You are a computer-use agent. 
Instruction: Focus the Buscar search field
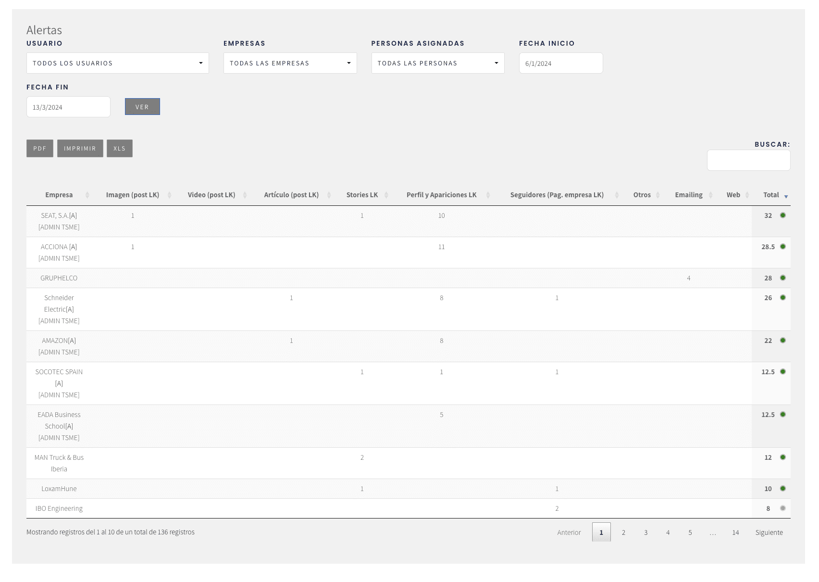point(748,160)
